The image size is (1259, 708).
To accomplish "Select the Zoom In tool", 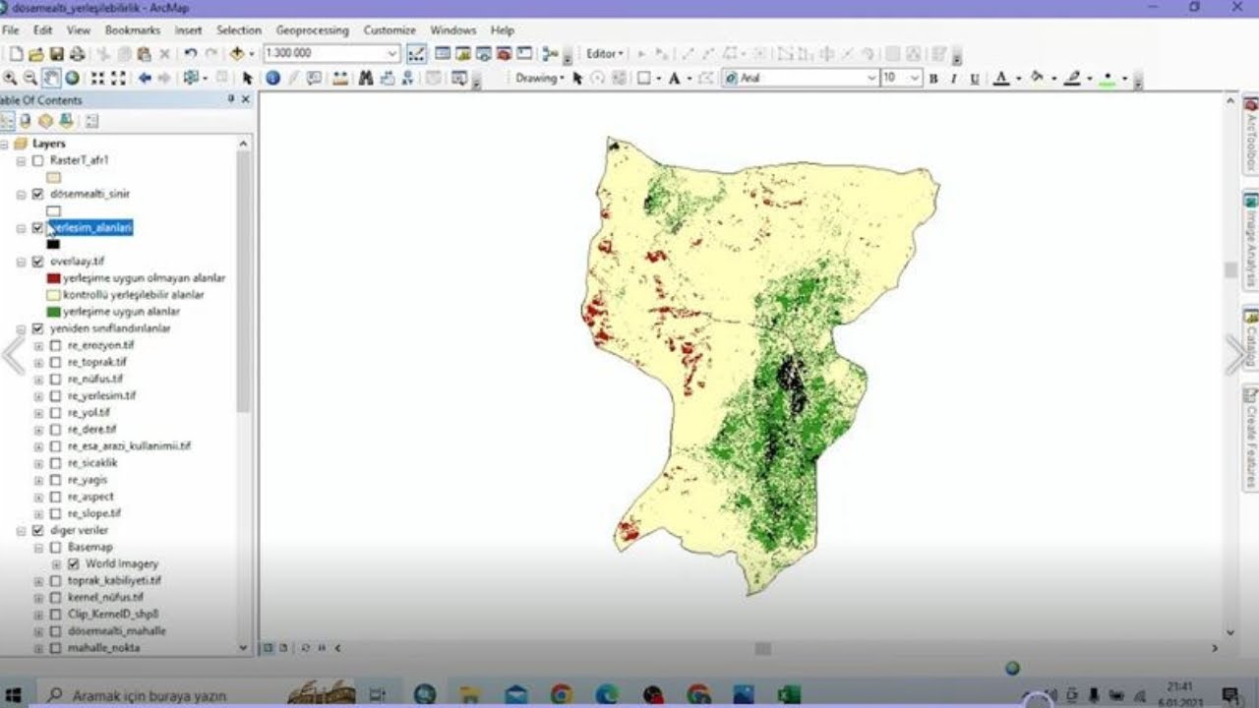I will (11, 79).
